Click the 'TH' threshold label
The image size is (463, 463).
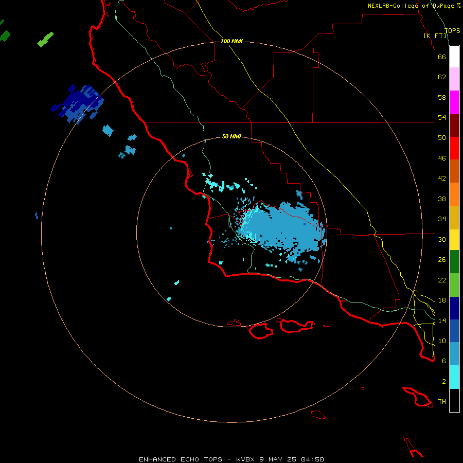[x=442, y=402]
